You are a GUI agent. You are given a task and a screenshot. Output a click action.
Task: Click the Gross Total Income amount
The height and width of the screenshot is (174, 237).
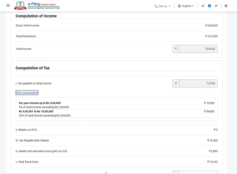(211, 26)
